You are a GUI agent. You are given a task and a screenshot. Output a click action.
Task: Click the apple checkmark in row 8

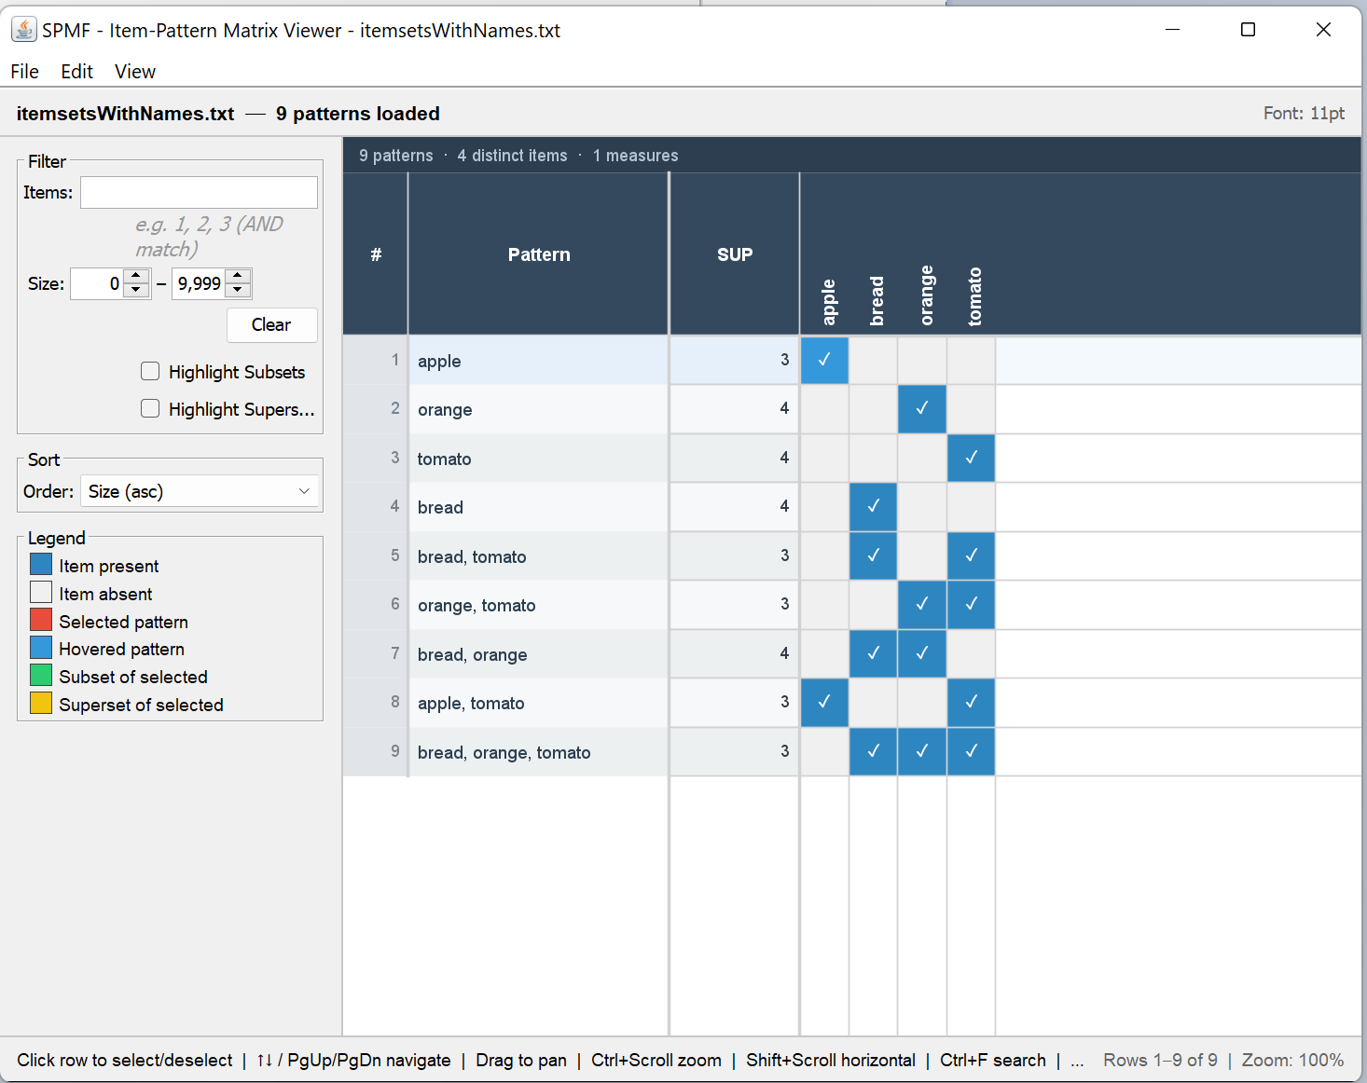(x=824, y=703)
